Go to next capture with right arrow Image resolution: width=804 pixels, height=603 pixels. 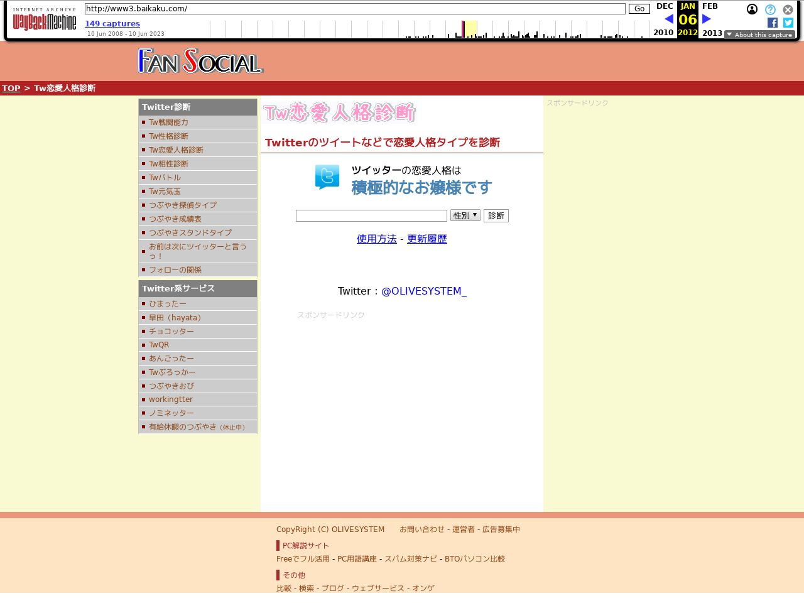707,19
